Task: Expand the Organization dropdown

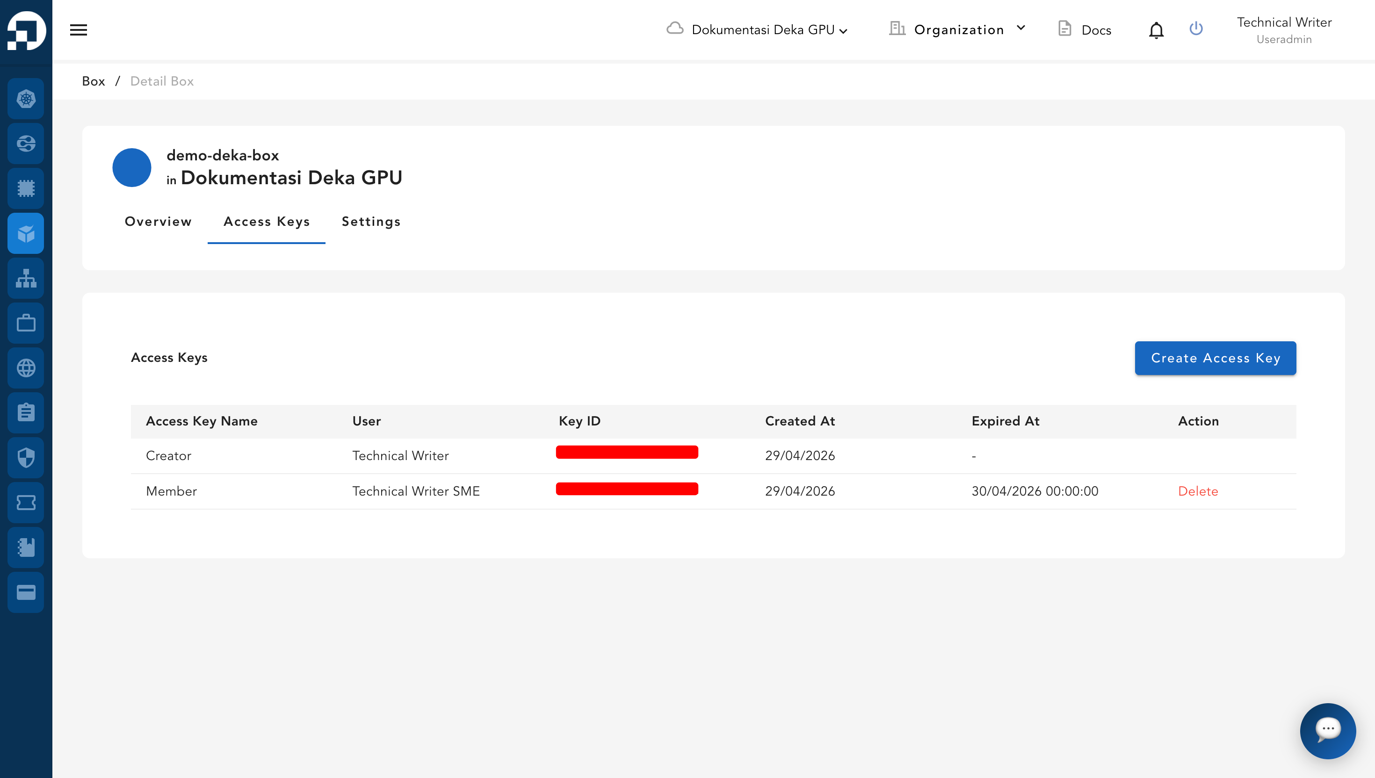Action: 958,29
